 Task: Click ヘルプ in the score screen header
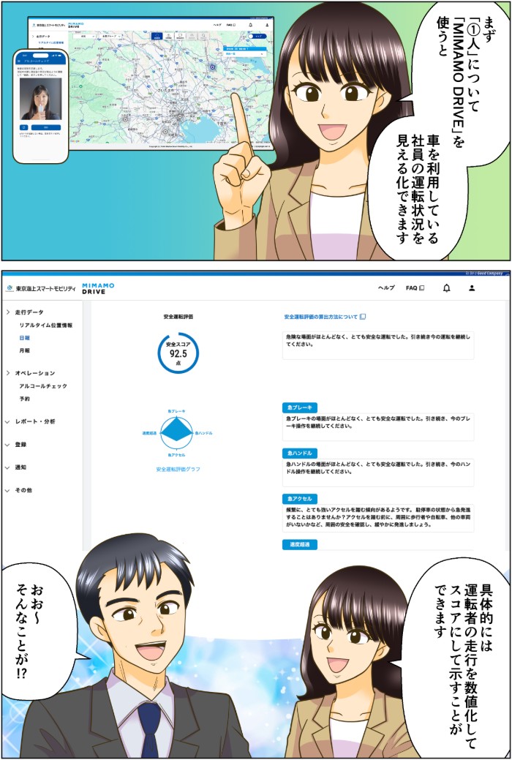[x=386, y=288]
